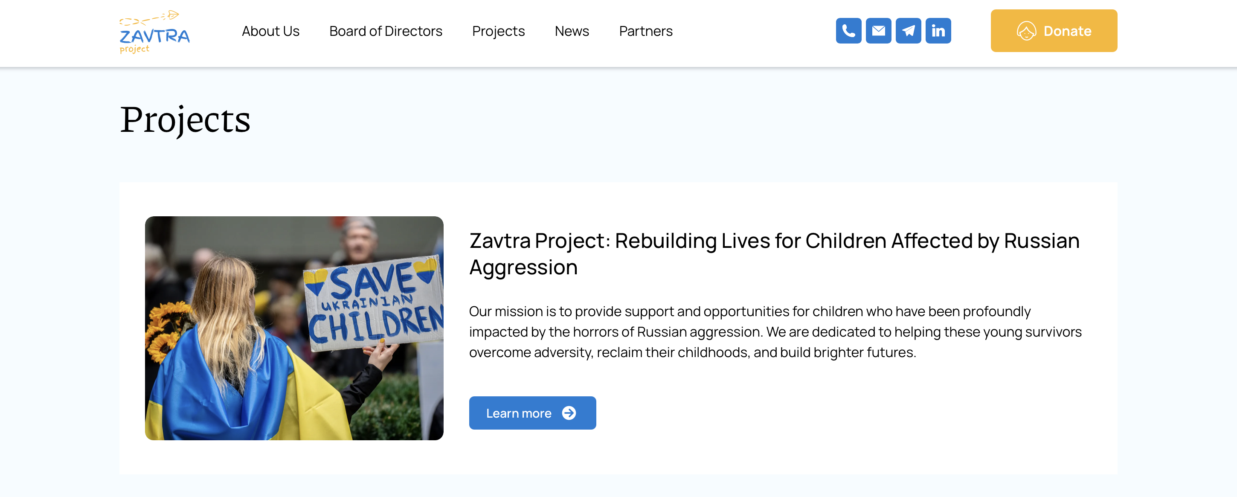Screen dimensions: 1237x497
Task: Open the Telegram paper-plane icon
Action: [x=908, y=31]
